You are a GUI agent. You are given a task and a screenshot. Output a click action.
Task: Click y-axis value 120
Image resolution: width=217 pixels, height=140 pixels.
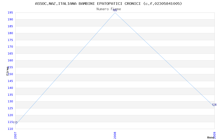(x=10, y=115)
